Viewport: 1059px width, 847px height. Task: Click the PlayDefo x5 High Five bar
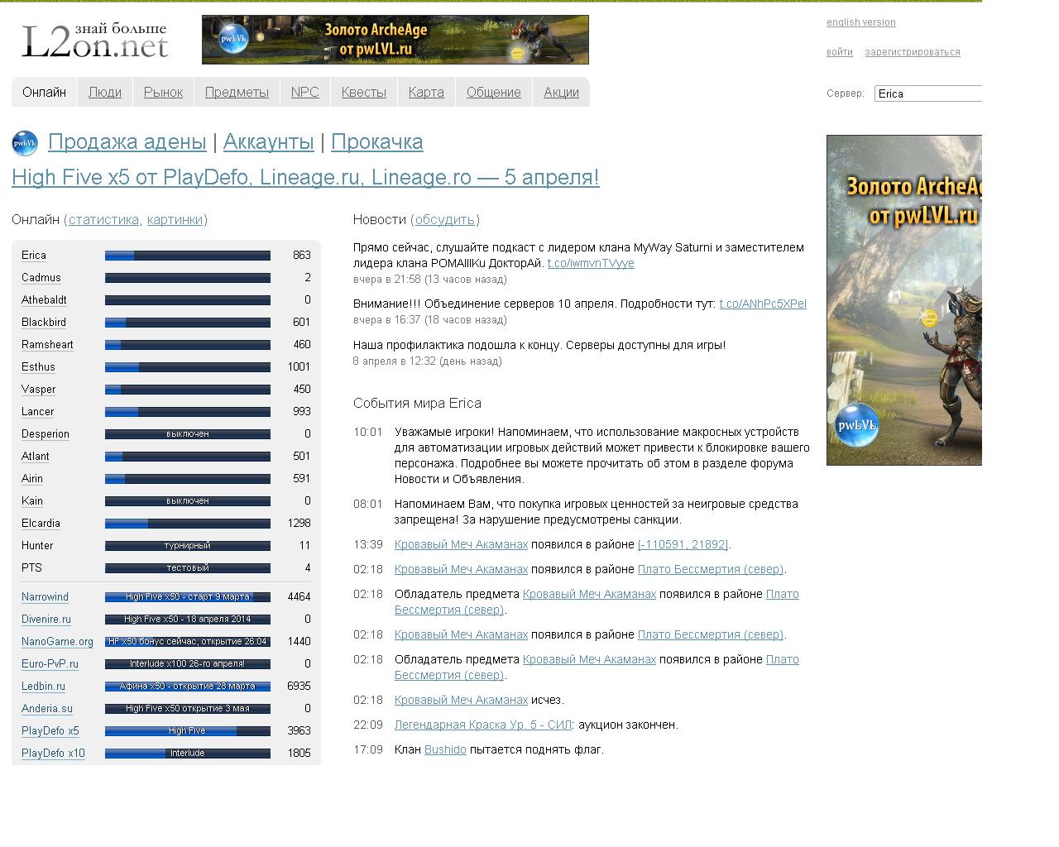(x=188, y=731)
